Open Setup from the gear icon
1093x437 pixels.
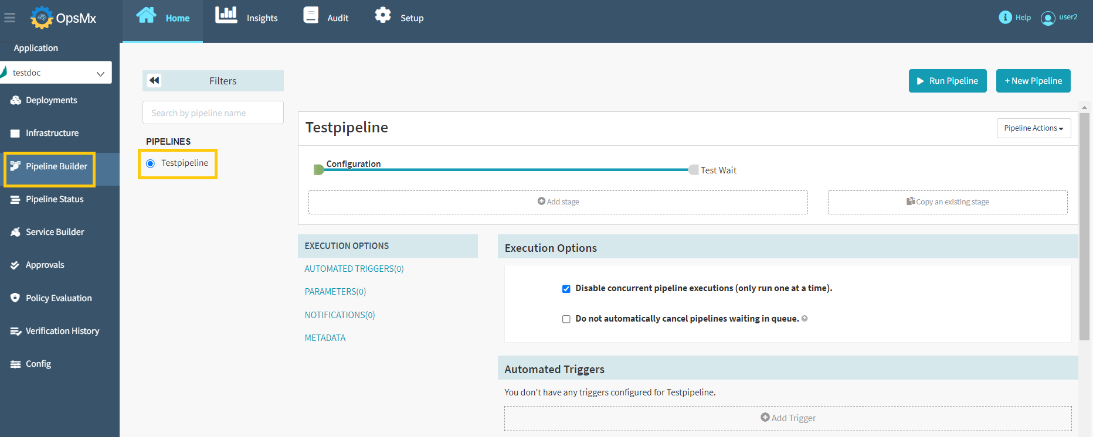[x=383, y=16]
